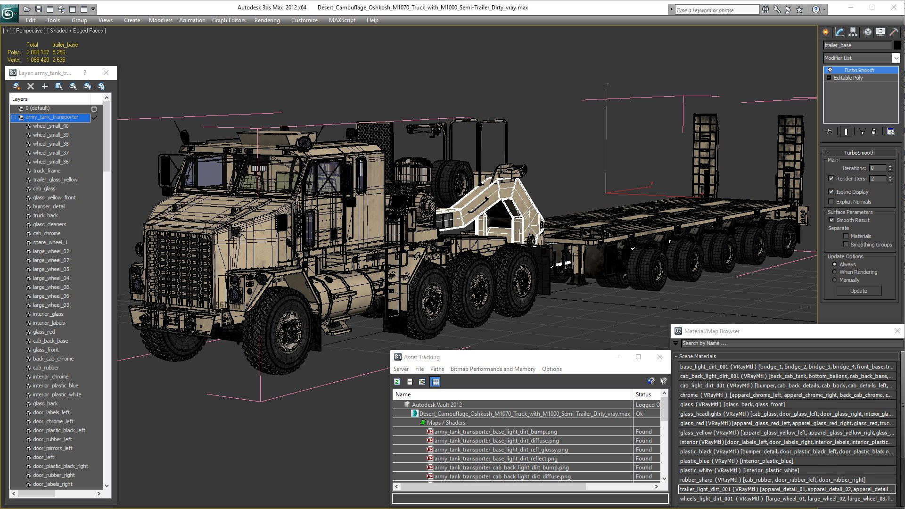Toggle current-layer checkmark for army_tank_transporter
This screenshot has height=509, width=905.
94,117
